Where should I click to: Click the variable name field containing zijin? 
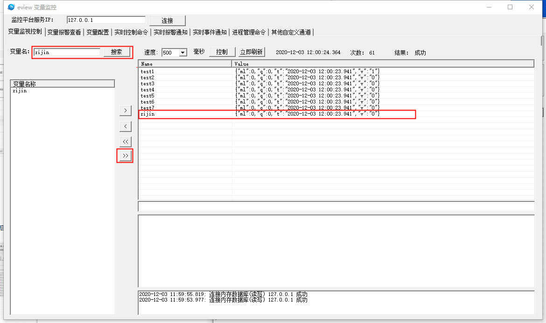[x=67, y=52]
